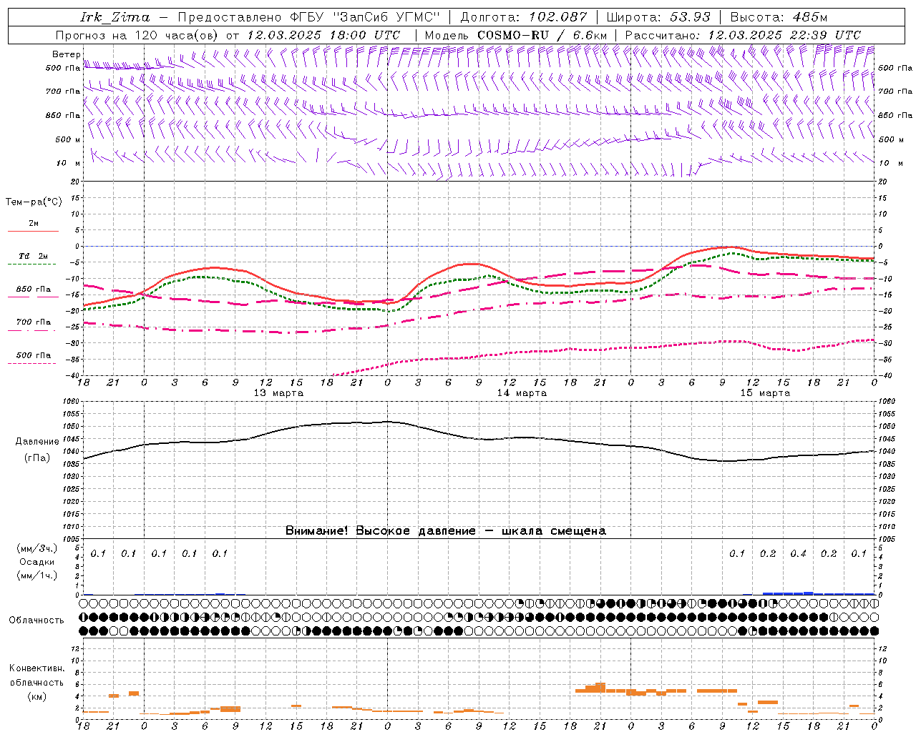916x732 pixels.
Task: Click the 700 гПа temperature legend entry
Action: coord(33,322)
